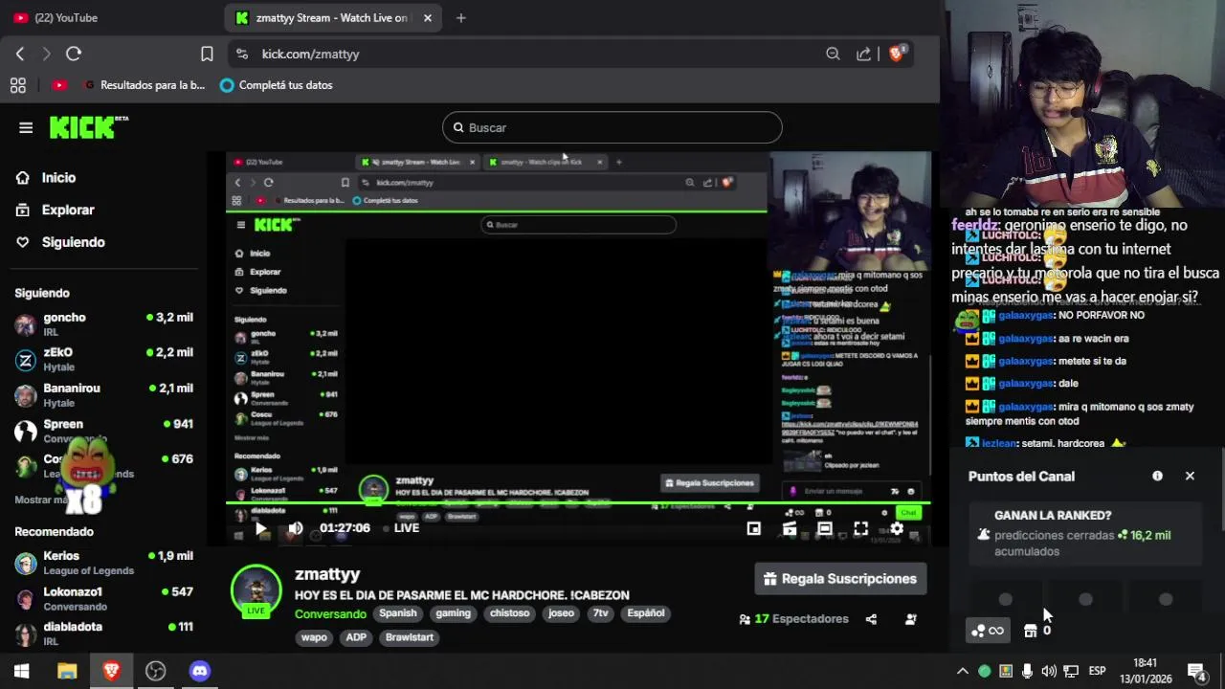
Task: Create a clip with the clip icon
Action: click(790, 528)
